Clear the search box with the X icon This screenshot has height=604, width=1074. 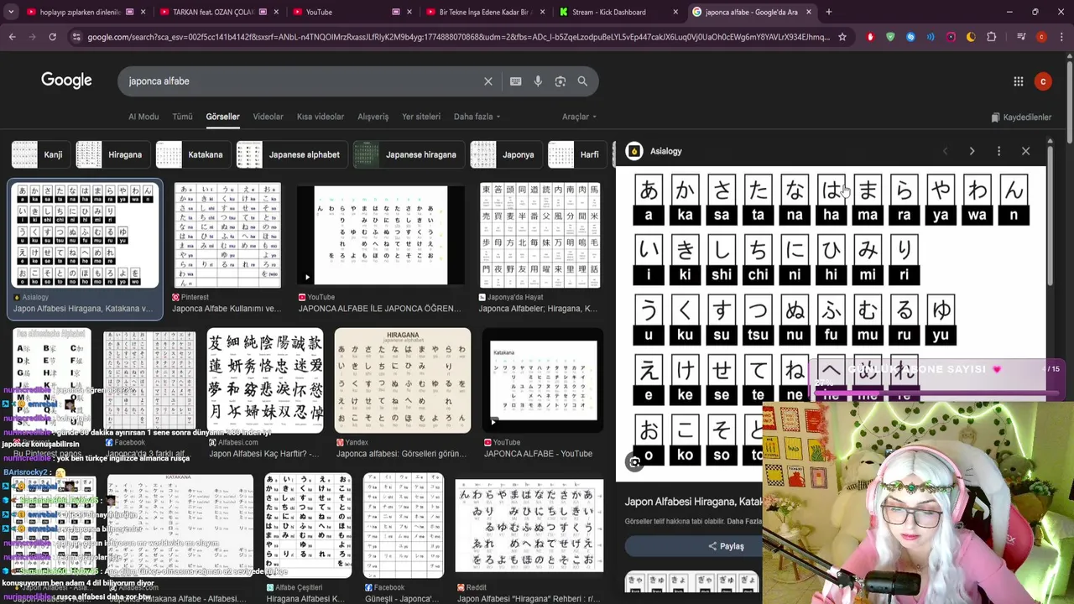pyautogui.click(x=487, y=81)
